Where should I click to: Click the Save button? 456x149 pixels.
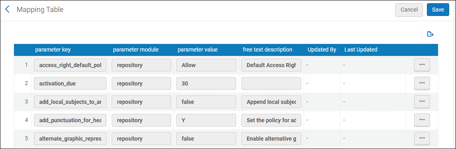point(438,10)
